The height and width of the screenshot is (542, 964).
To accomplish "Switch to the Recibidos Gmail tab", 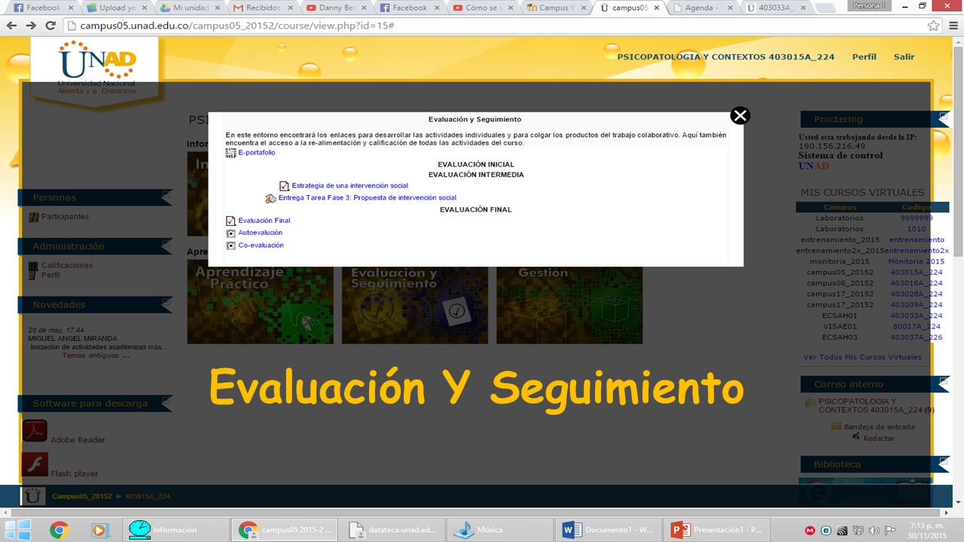I will [x=258, y=8].
